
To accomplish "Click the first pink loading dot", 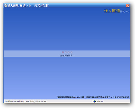I will [x=63, y=52].
